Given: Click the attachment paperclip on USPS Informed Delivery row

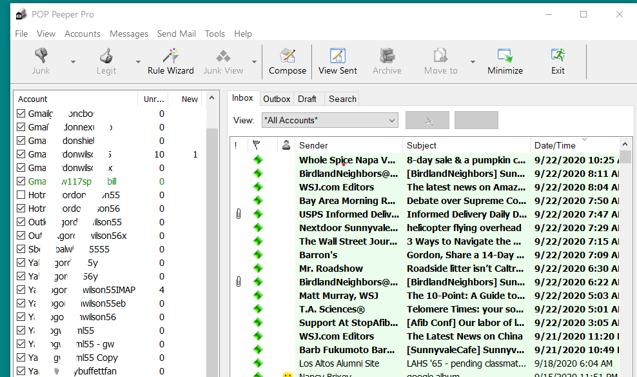Looking at the screenshot, I should click(x=239, y=214).
